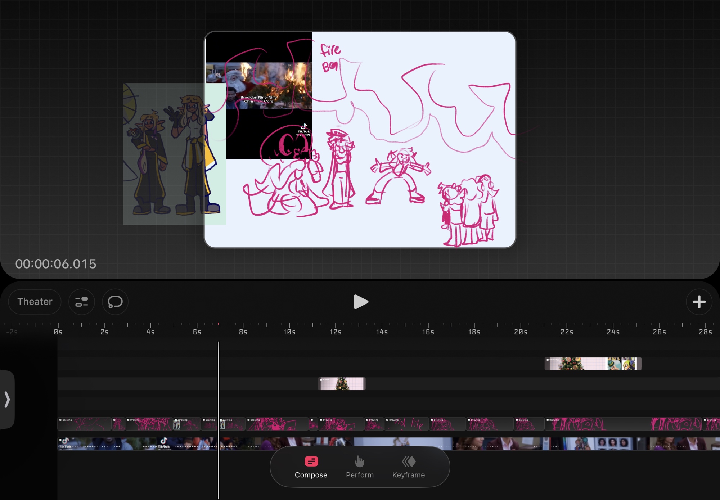The image size is (720, 500).
Task: Select the Keyframe diamonds icon
Action: pos(409,461)
